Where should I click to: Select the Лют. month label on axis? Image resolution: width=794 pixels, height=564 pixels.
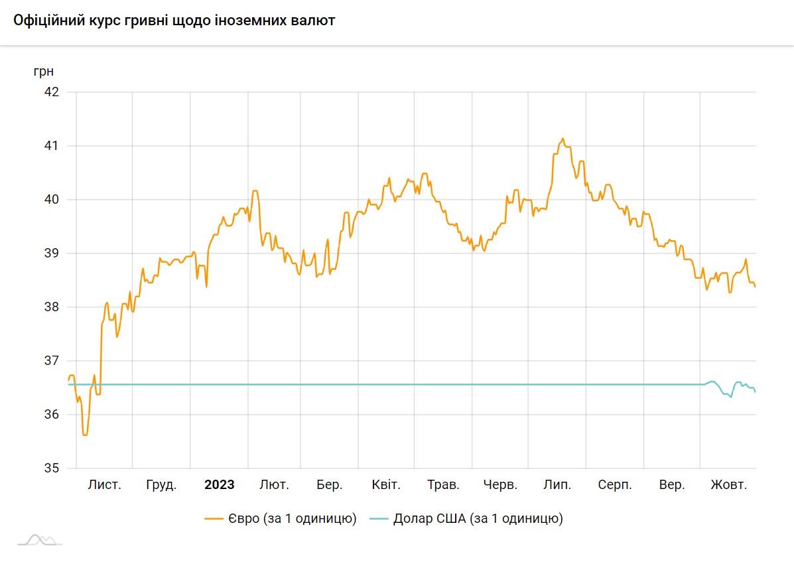point(274,485)
